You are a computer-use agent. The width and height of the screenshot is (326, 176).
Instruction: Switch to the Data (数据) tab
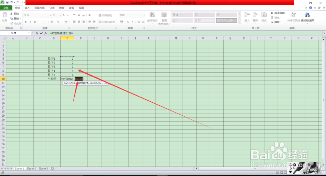tap(62, 8)
